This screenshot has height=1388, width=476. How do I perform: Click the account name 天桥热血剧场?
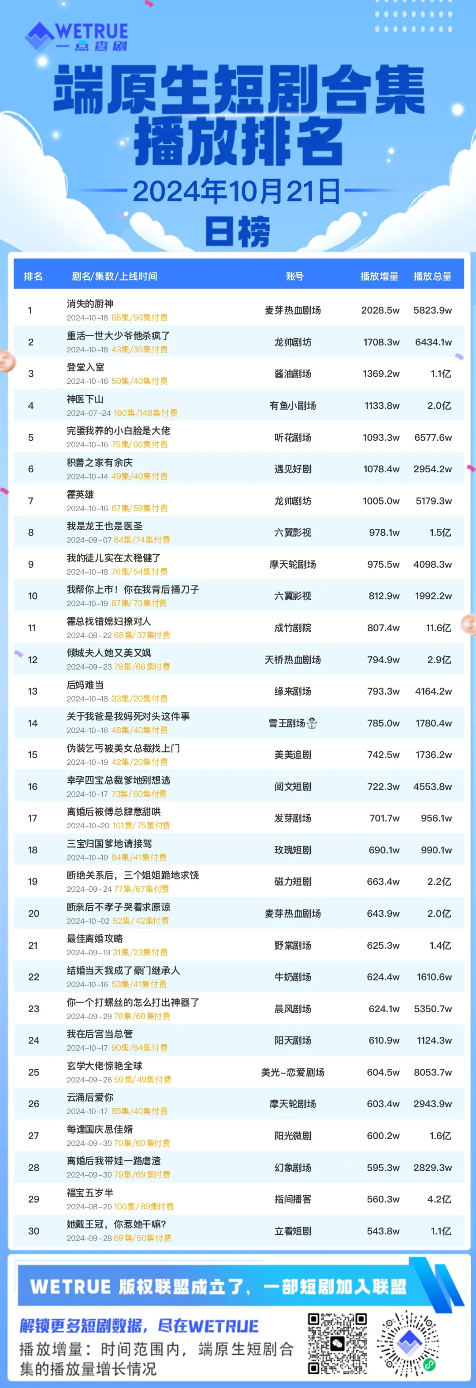[x=293, y=659]
